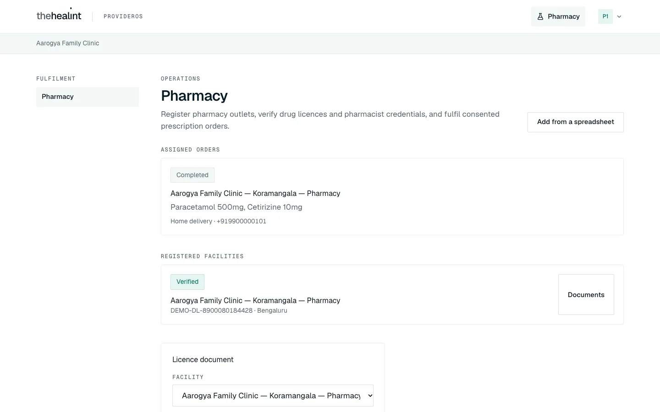Click the REGISTERED FACILITIES section label
The image size is (660, 412).
coord(202,256)
